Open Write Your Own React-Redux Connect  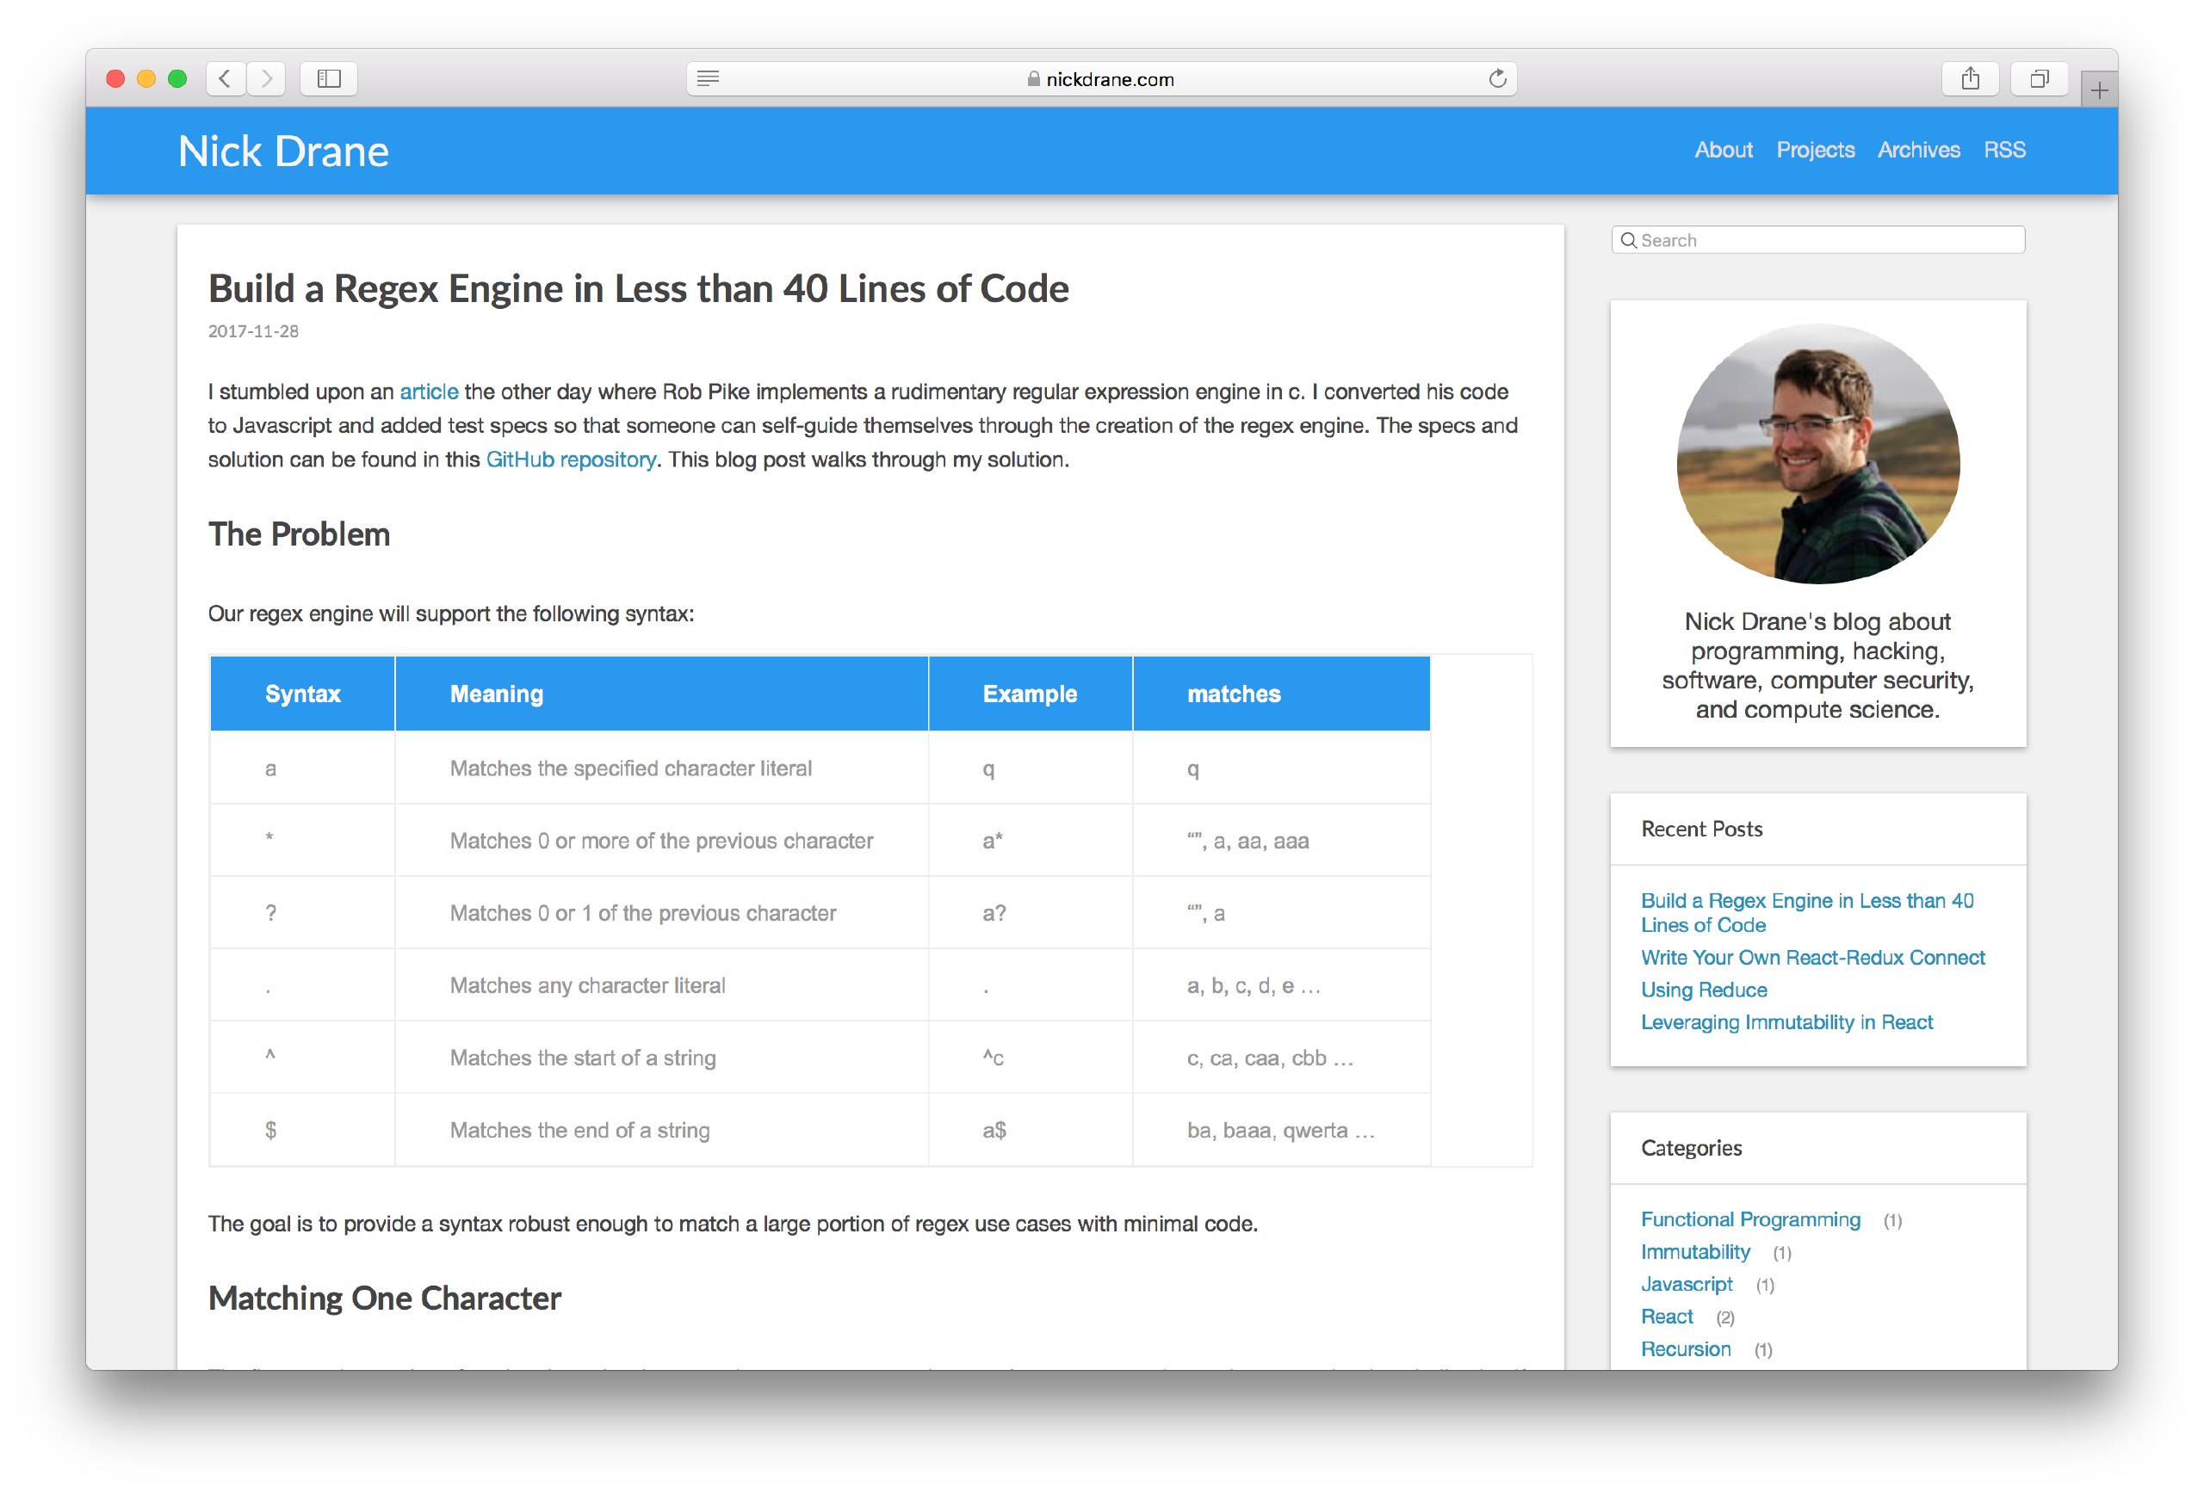click(x=1812, y=958)
